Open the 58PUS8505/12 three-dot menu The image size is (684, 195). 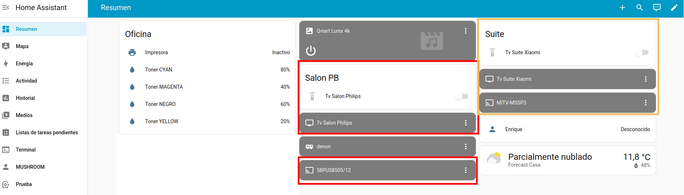coord(465,170)
